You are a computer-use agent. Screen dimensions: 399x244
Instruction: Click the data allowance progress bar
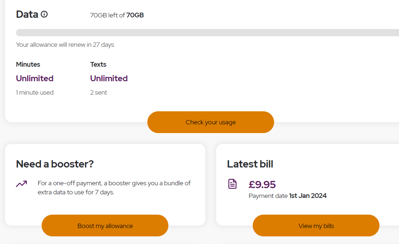tap(207, 33)
